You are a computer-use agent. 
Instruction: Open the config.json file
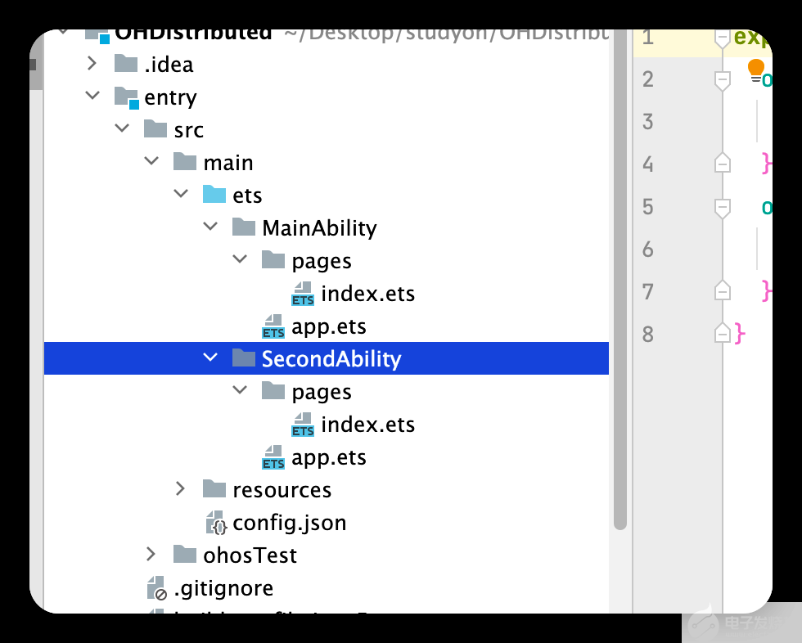[x=290, y=523]
